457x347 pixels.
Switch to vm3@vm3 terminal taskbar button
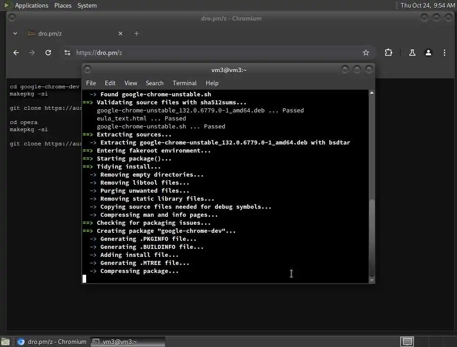click(x=128, y=342)
